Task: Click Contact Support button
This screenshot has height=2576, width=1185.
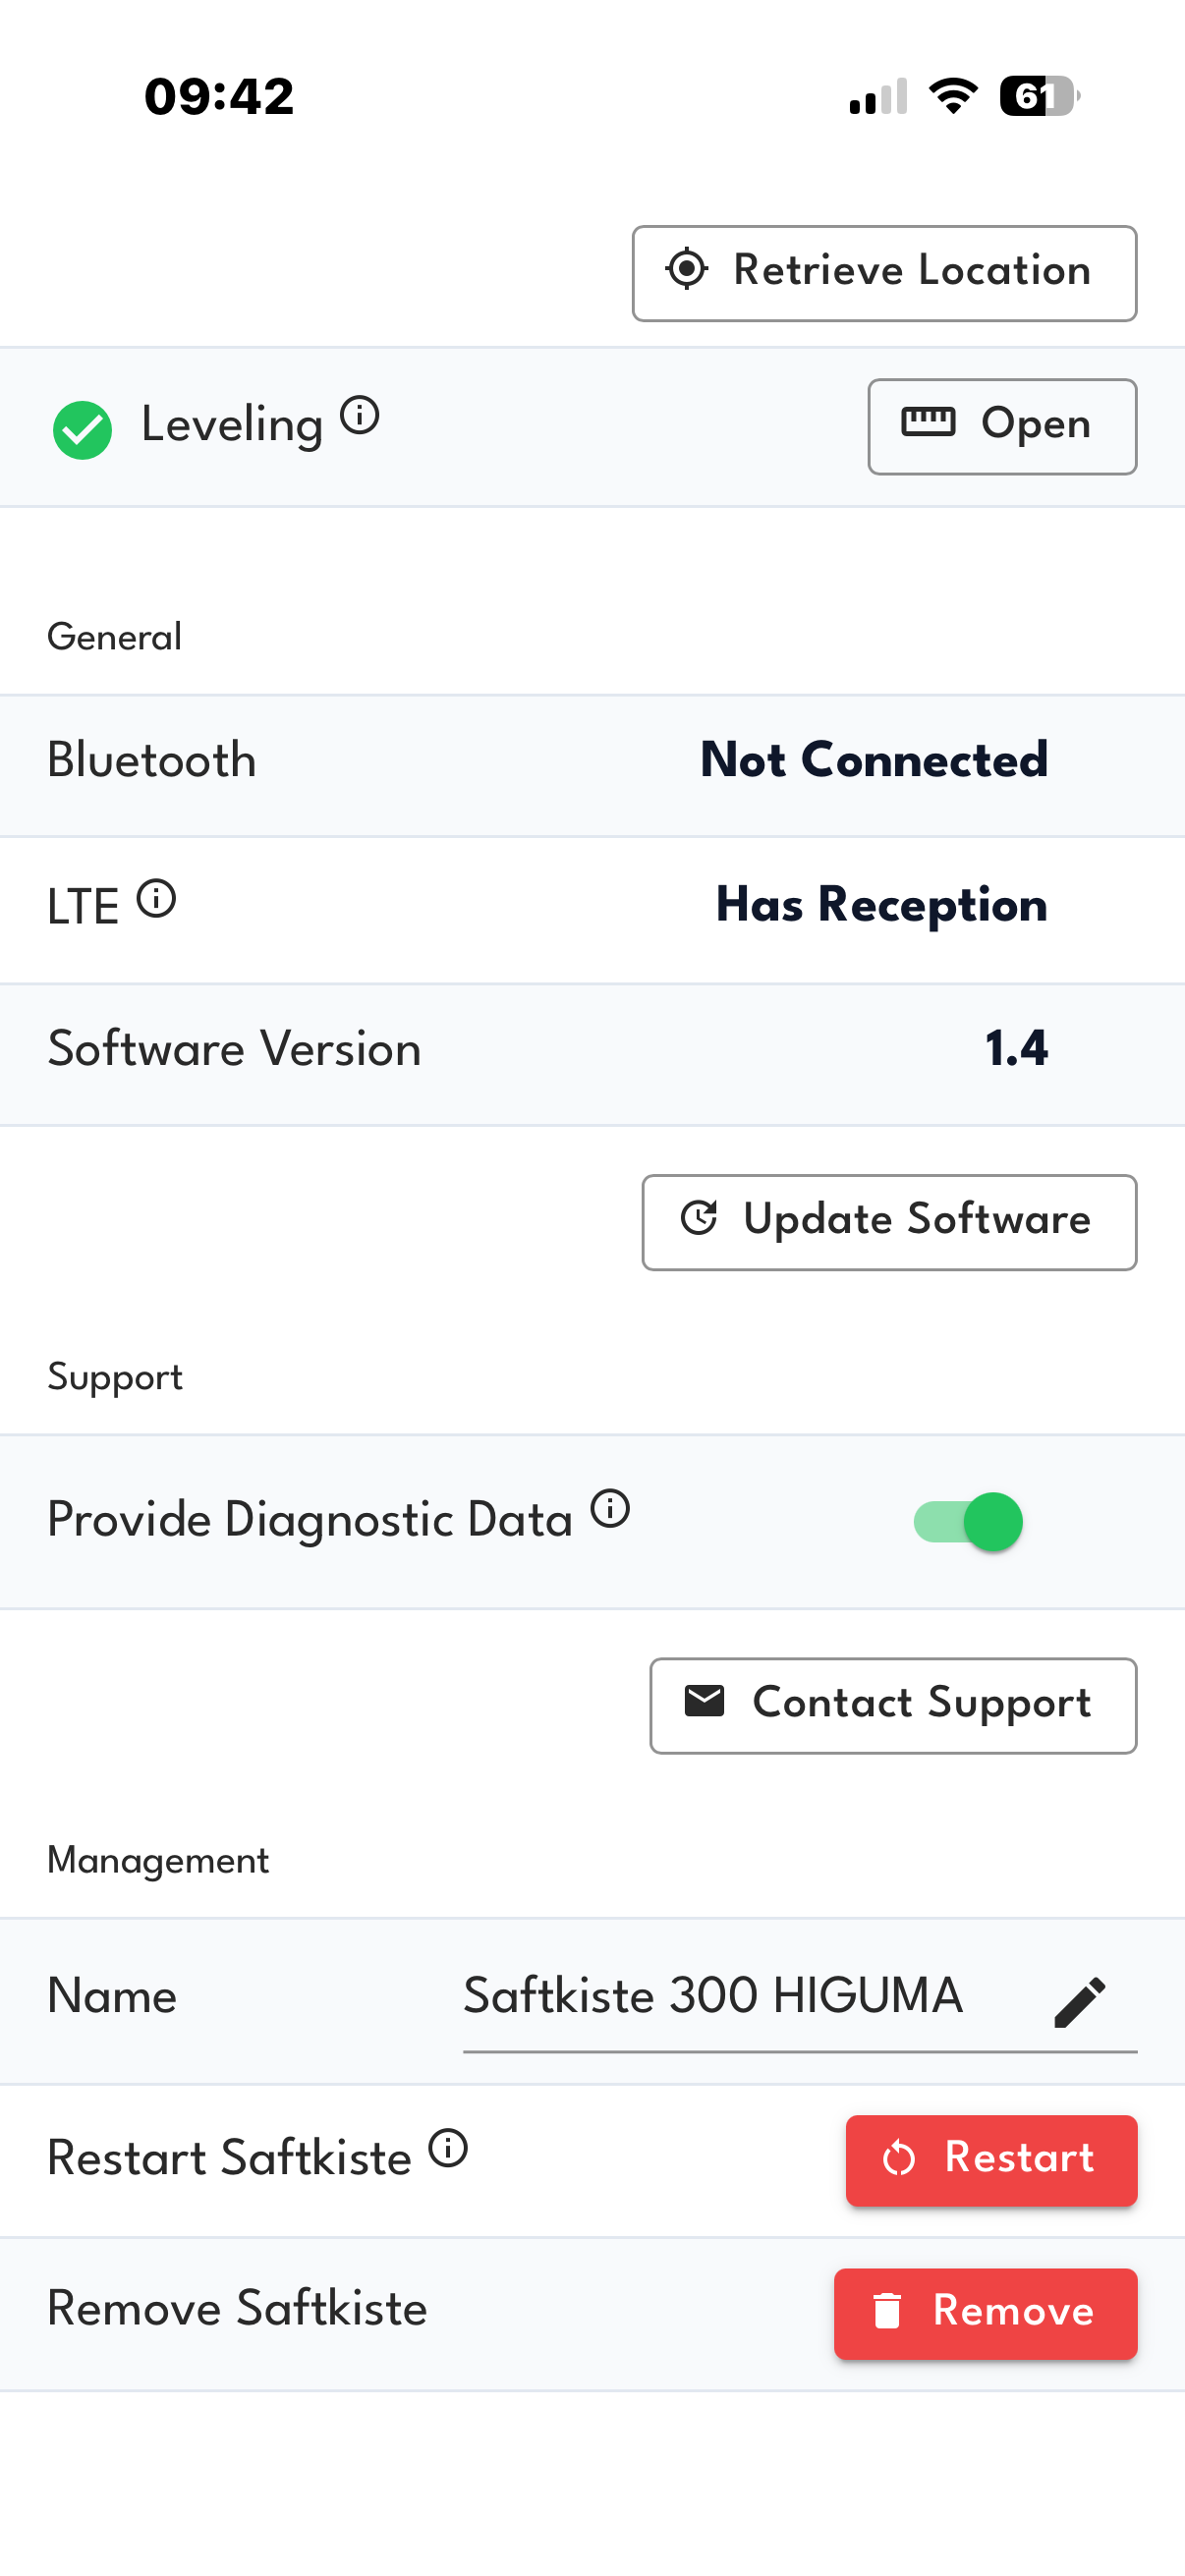Action: (892, 1705)
